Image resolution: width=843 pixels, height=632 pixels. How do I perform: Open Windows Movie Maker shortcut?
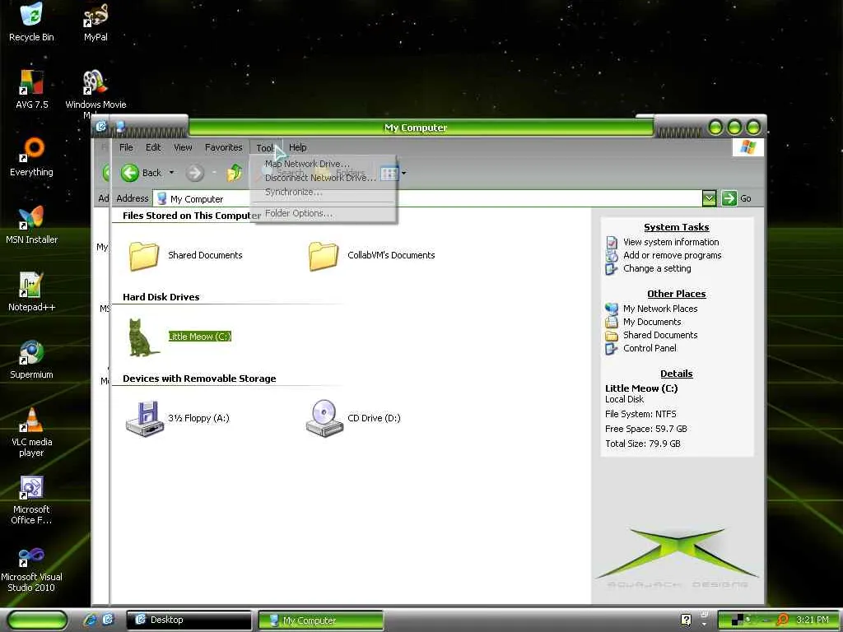point(95,91)
